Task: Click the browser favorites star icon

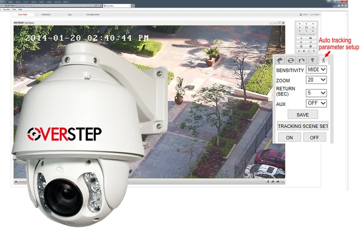Action: tap(343, 5)
